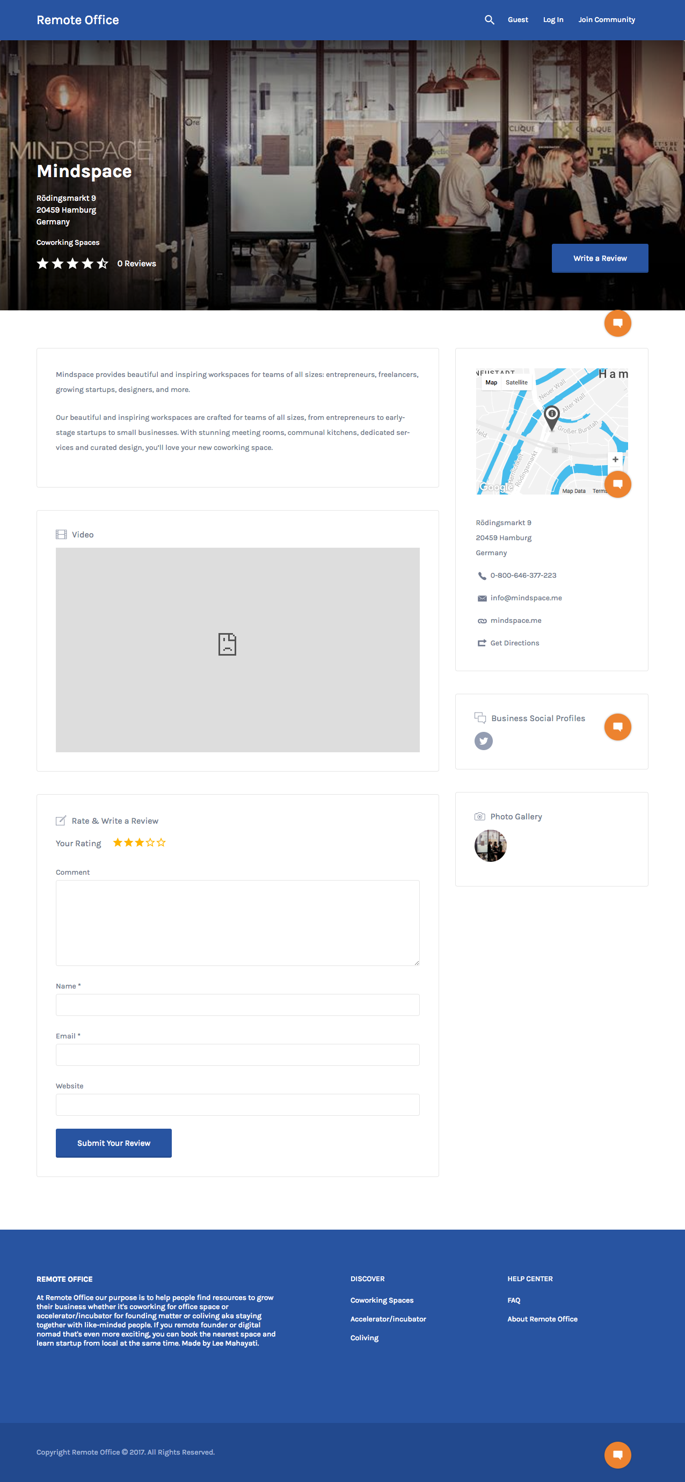Open orange chat bubble in the footer
This screenshot has width=685, height=1482.
click(x=618, y=1455)
